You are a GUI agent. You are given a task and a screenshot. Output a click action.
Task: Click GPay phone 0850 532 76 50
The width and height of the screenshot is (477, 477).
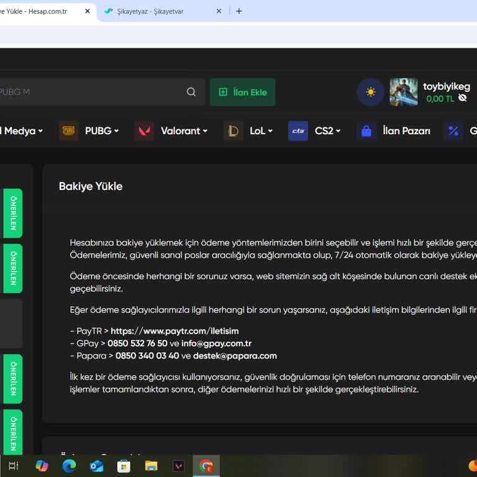[x=137, y=343]
